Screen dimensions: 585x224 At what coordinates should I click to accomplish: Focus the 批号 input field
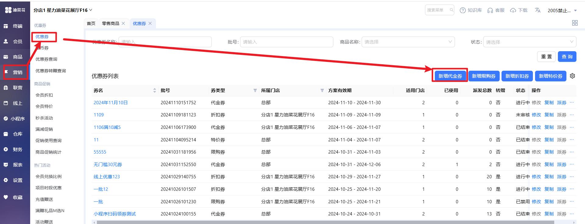(286, 42)
